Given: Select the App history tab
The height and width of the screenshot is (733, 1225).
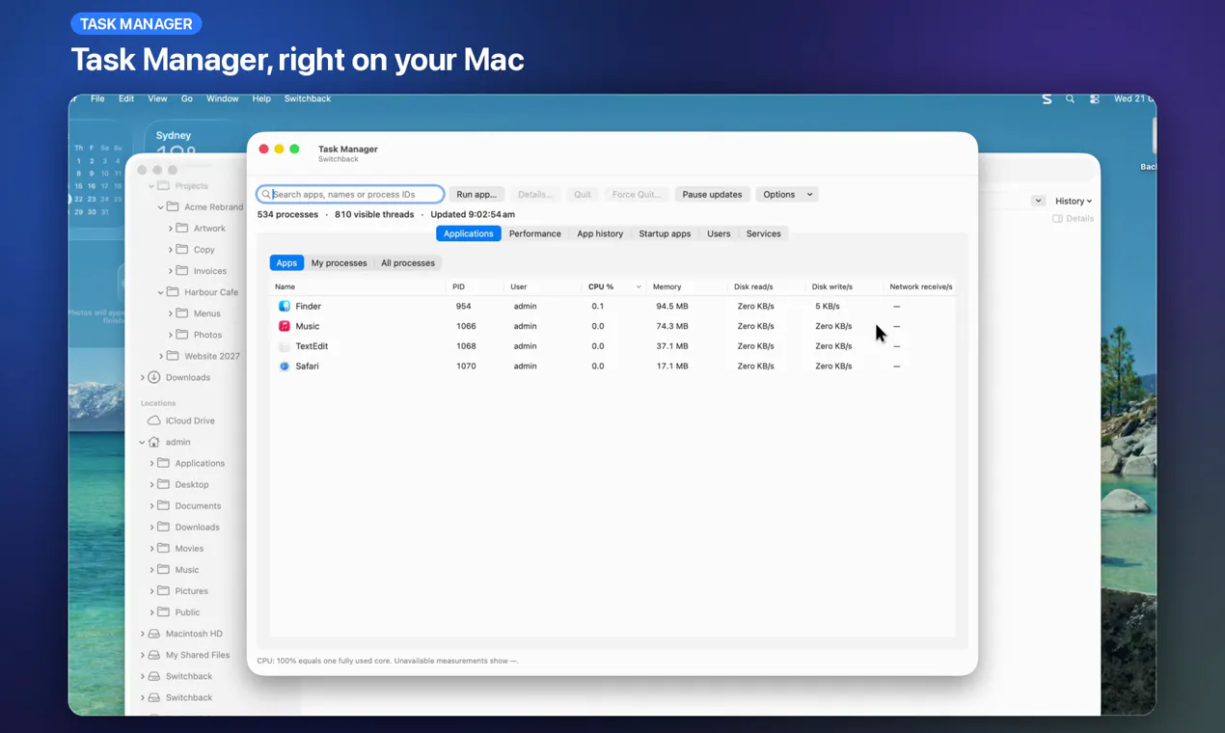Looking at the screenshot, I should [x=600, y=234].
